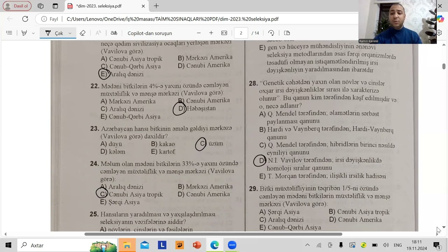Screen dimensions: 448x252
Task: Select the Çək draw tool
Action: [x=54, y=33]
